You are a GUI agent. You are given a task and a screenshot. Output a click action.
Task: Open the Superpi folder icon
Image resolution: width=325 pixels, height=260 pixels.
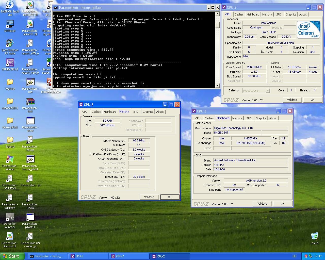[x=10, y=140]
